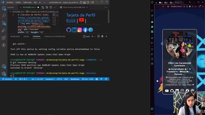Switch to the PROBLEMAS panel tab
Image resolution: width=205 pixels, height=115 pixels.
click(15, 36)
